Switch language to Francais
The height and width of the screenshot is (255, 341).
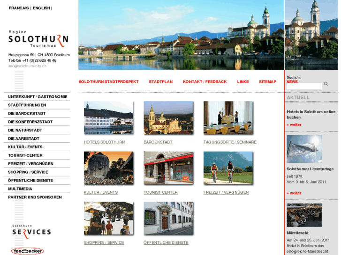[19, 8]
